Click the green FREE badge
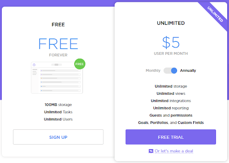229x163 pixels. [x=80, y=64]
